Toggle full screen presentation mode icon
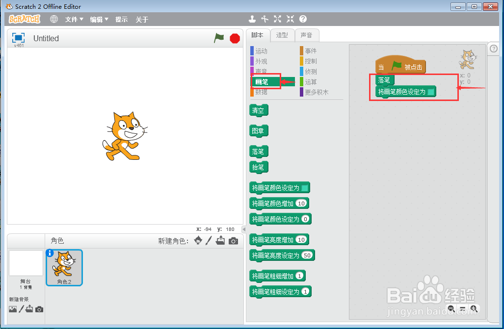The width and height of the screenshot is (504, 329). 18,38
